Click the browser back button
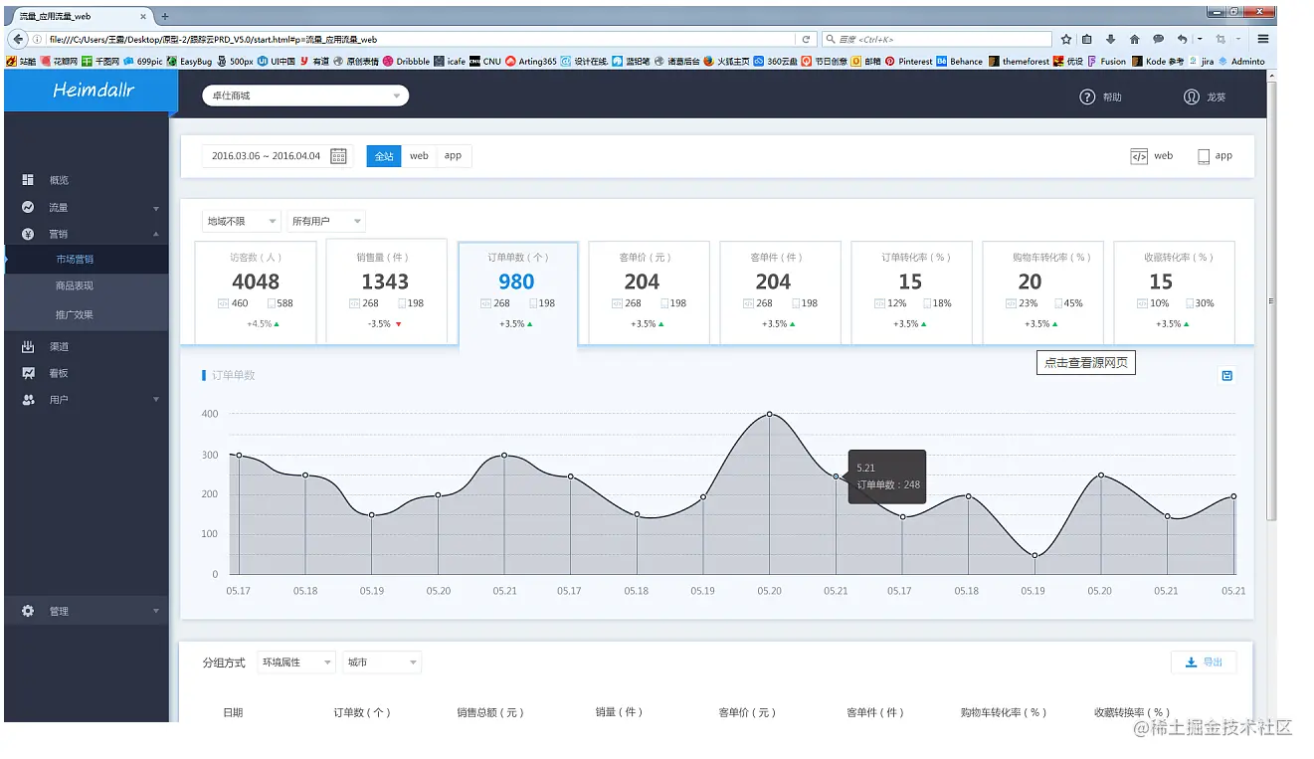 point(18,40)
